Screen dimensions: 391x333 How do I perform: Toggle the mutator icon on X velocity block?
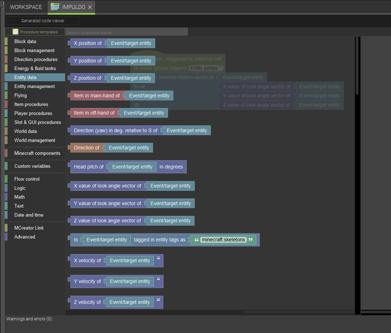(158, 258)
